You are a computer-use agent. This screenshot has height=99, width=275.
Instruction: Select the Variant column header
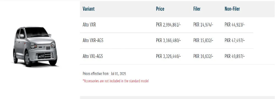coord(89,9)
